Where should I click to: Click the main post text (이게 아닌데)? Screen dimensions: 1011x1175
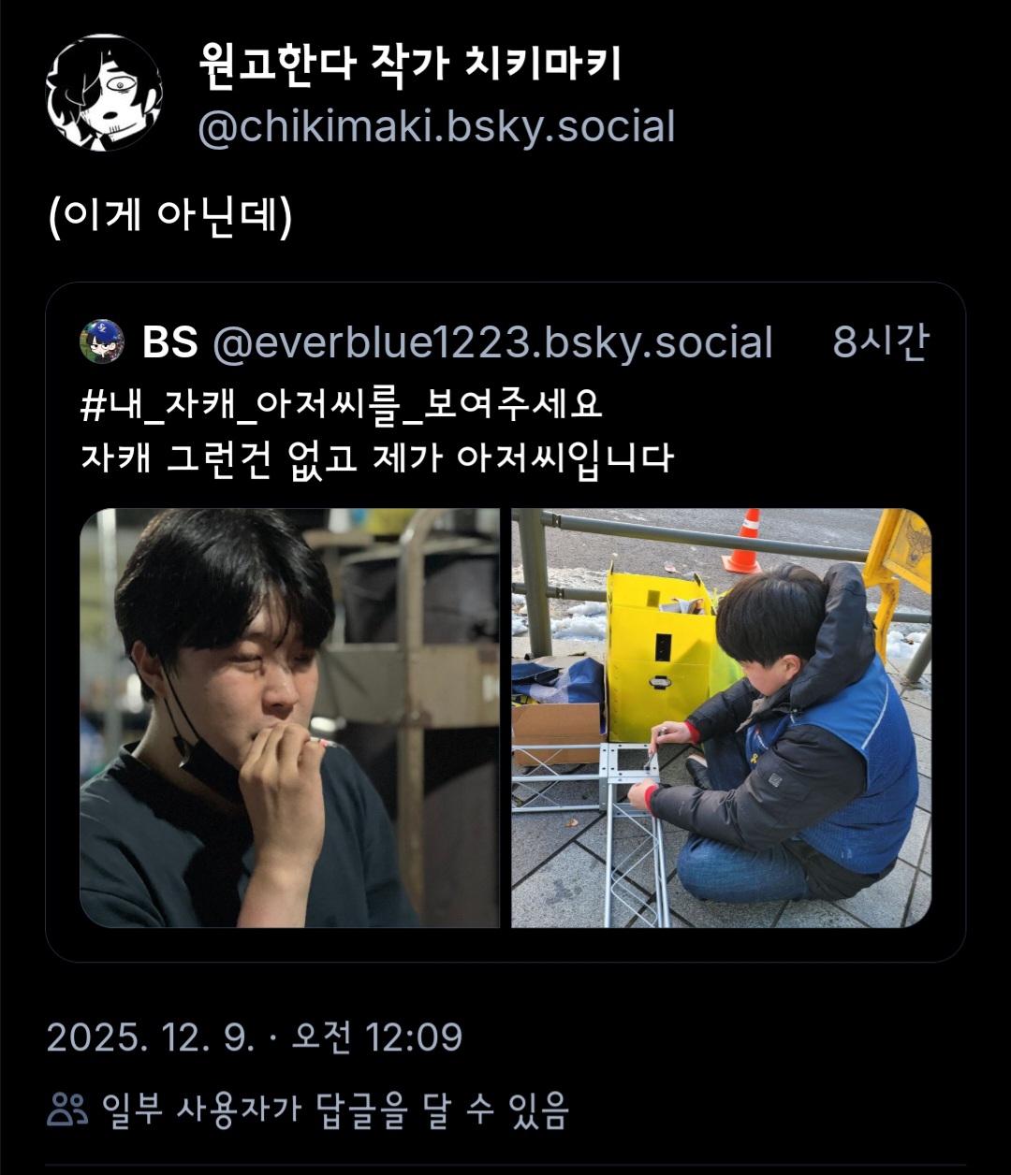(170, 216)
